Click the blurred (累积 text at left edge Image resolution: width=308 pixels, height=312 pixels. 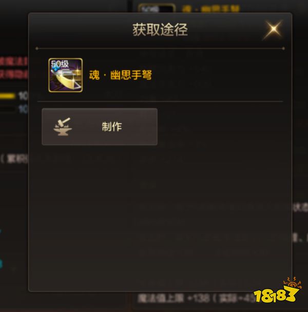tap(14, 159)
